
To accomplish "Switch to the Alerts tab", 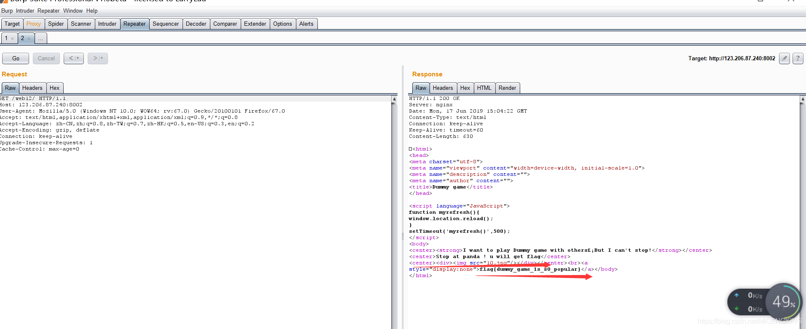I will [306, 24].
